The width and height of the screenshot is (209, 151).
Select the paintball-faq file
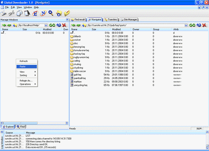click(78, 78)
